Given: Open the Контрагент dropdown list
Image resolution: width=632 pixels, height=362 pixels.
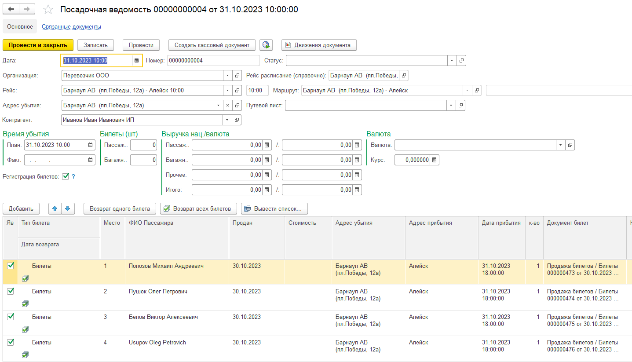Looking at the screenshot, I should point(227,120).
